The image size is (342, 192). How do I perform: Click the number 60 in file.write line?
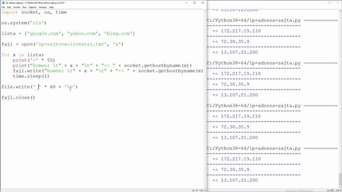coord(52,87)
